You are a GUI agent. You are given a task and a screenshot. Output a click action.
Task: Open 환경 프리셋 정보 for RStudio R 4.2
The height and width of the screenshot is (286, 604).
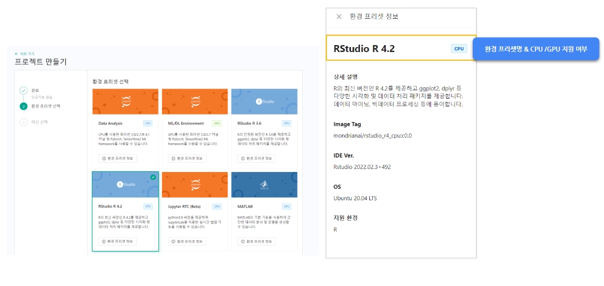117,241
